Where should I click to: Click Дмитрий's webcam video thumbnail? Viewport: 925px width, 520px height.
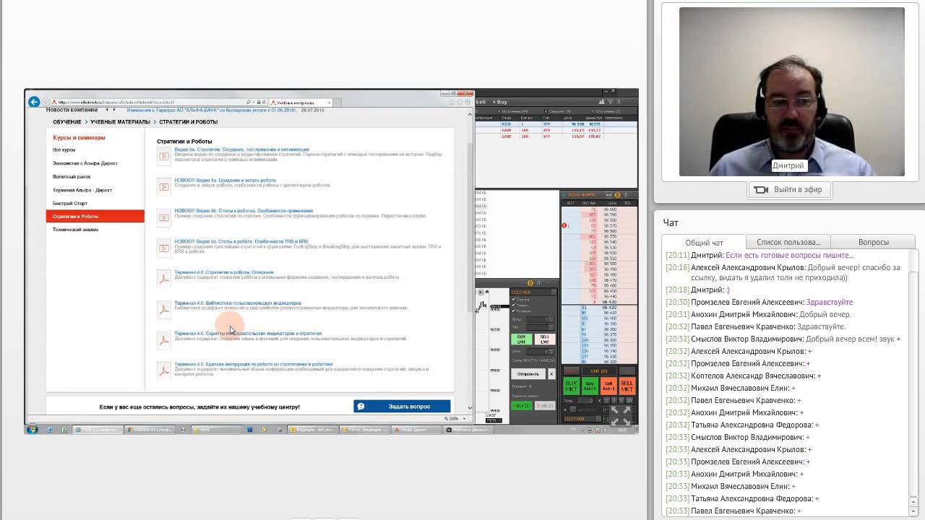tap(792, 92)
